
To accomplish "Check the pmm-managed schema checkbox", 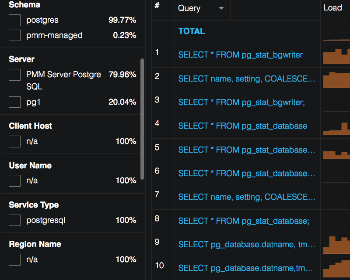I will point(15,35).
